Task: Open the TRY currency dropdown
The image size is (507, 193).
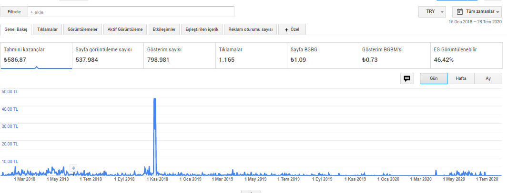Action: [432, 11]
